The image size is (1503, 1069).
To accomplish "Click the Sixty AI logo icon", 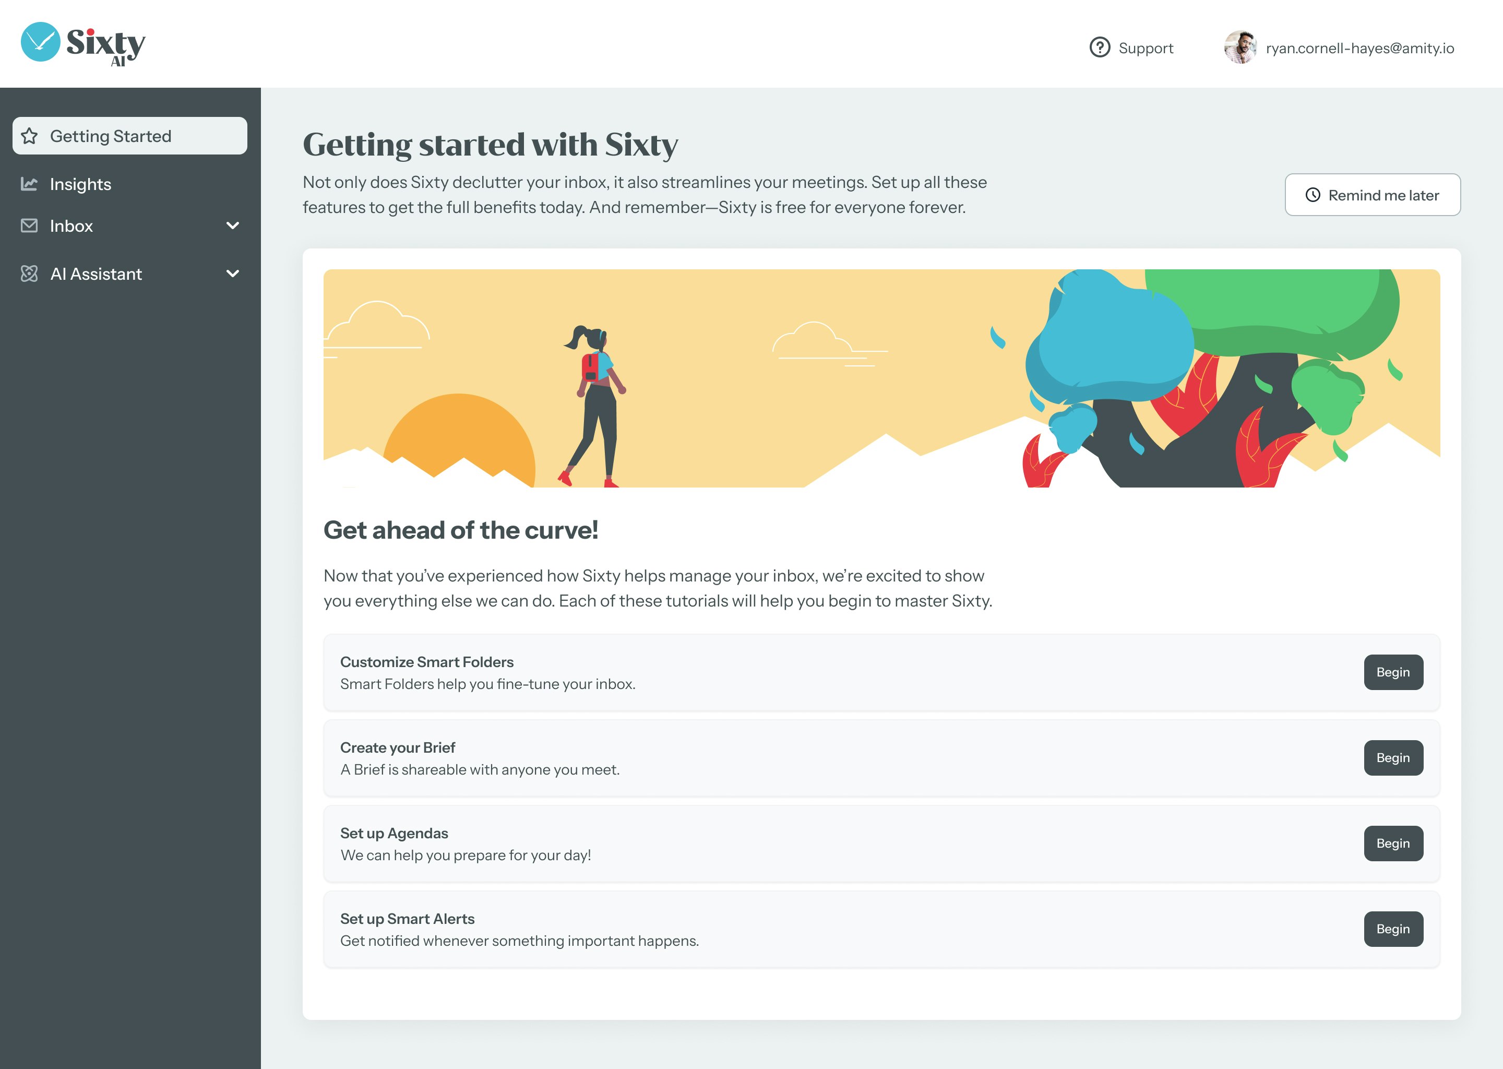I will coord(40,42).
